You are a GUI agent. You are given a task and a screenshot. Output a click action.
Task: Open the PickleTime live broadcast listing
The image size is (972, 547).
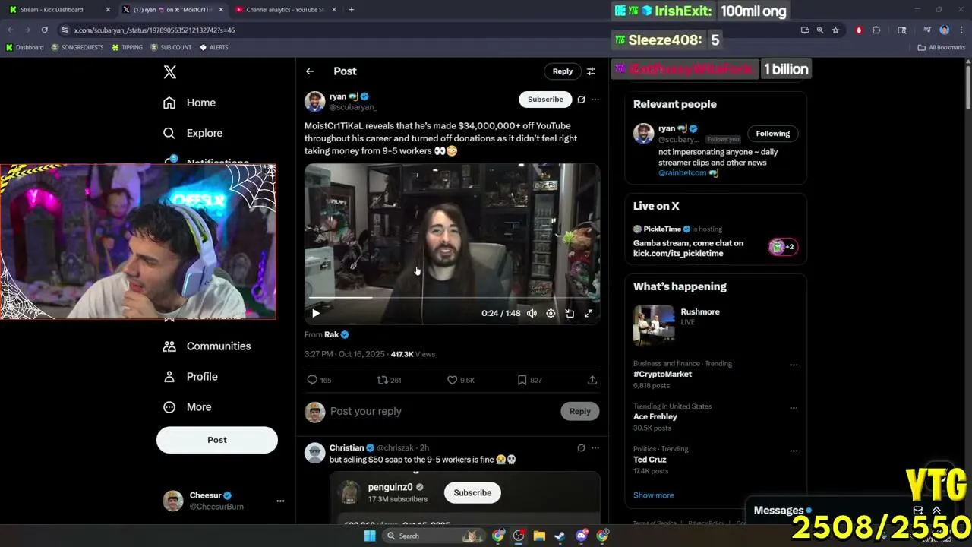tap(715, 241)
